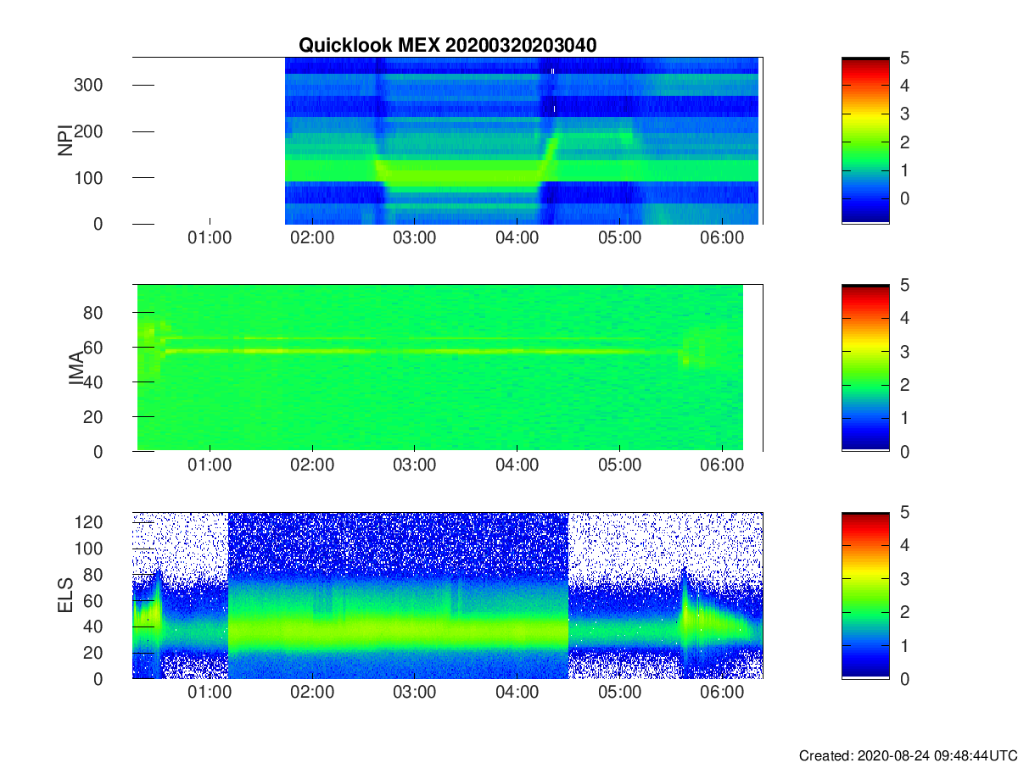The image size is (1018, 763).
Task: Click 03:00 tick label under ELS panel
Action: [x=415, y=693]
